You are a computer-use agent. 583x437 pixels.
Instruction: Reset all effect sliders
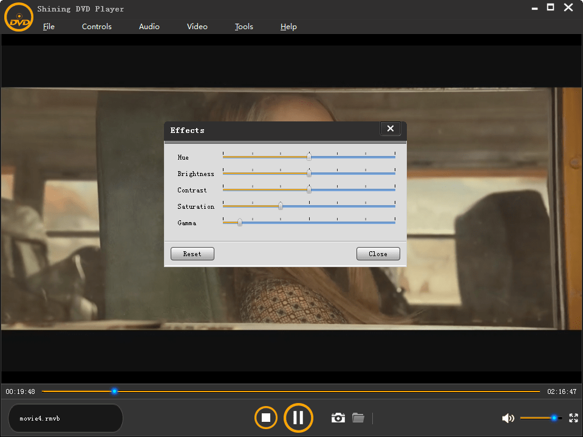pos(192,253)
